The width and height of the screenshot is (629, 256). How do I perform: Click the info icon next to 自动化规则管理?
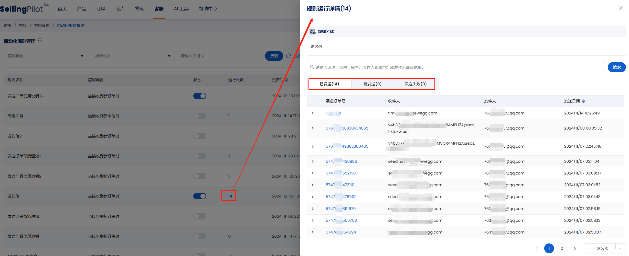pos(40,40)
